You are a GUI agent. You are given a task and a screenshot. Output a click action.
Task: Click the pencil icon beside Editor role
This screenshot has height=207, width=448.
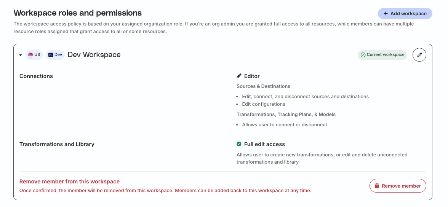(x=239, y=76)
